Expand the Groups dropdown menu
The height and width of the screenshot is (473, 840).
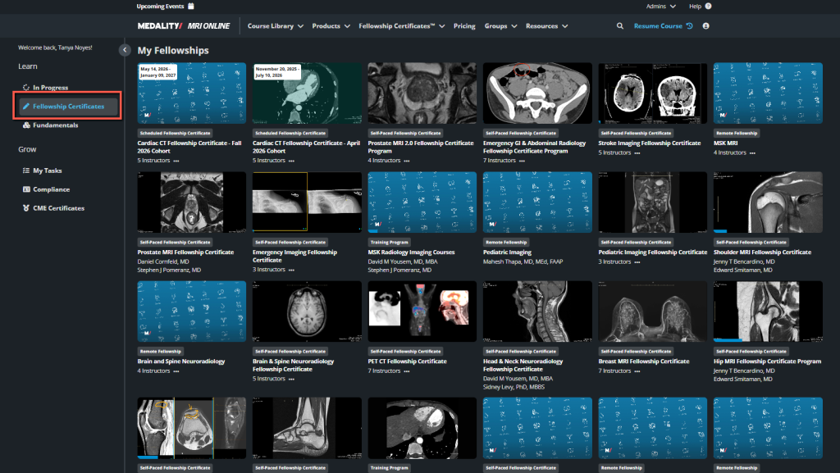click(501, 25)
